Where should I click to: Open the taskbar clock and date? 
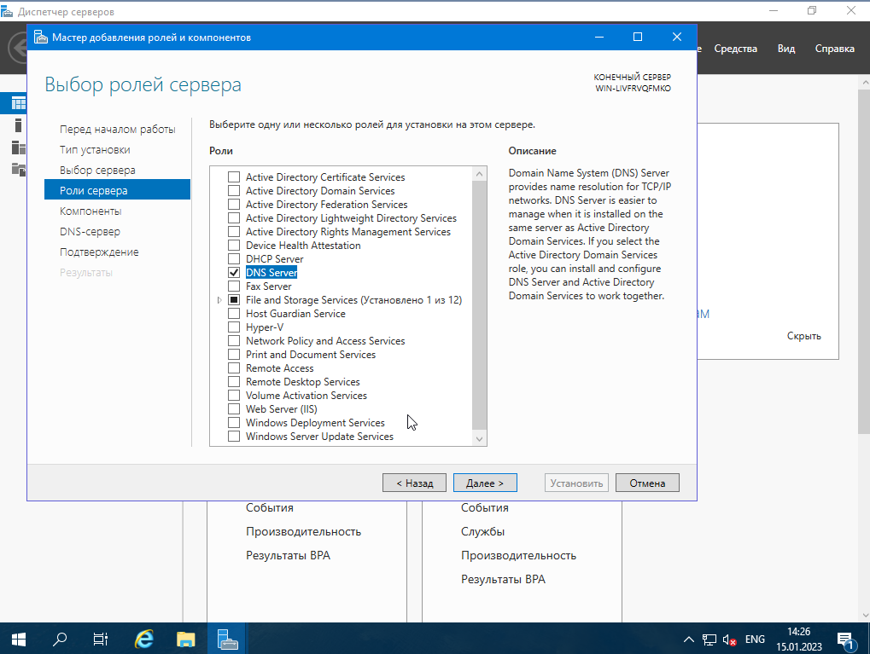(799, 639)
